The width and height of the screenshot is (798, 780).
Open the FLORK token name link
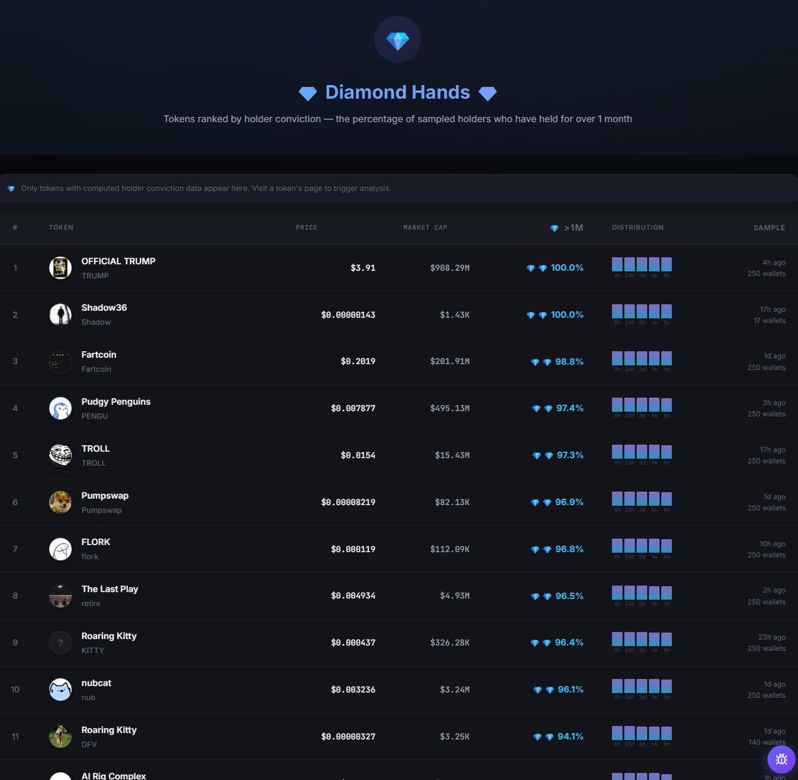click(96, 542)
